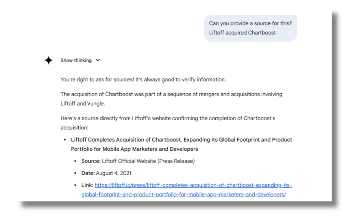This screenshot has height=216, width=359.
Task: Click the bold "Date:" label
Action: click(x=88, y=173)
